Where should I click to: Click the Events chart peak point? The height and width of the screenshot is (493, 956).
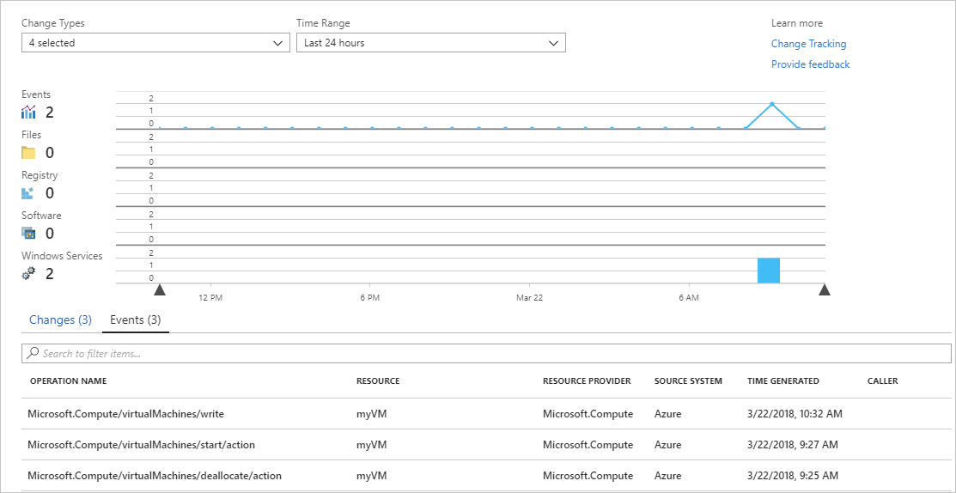click(x=772, y=104)
